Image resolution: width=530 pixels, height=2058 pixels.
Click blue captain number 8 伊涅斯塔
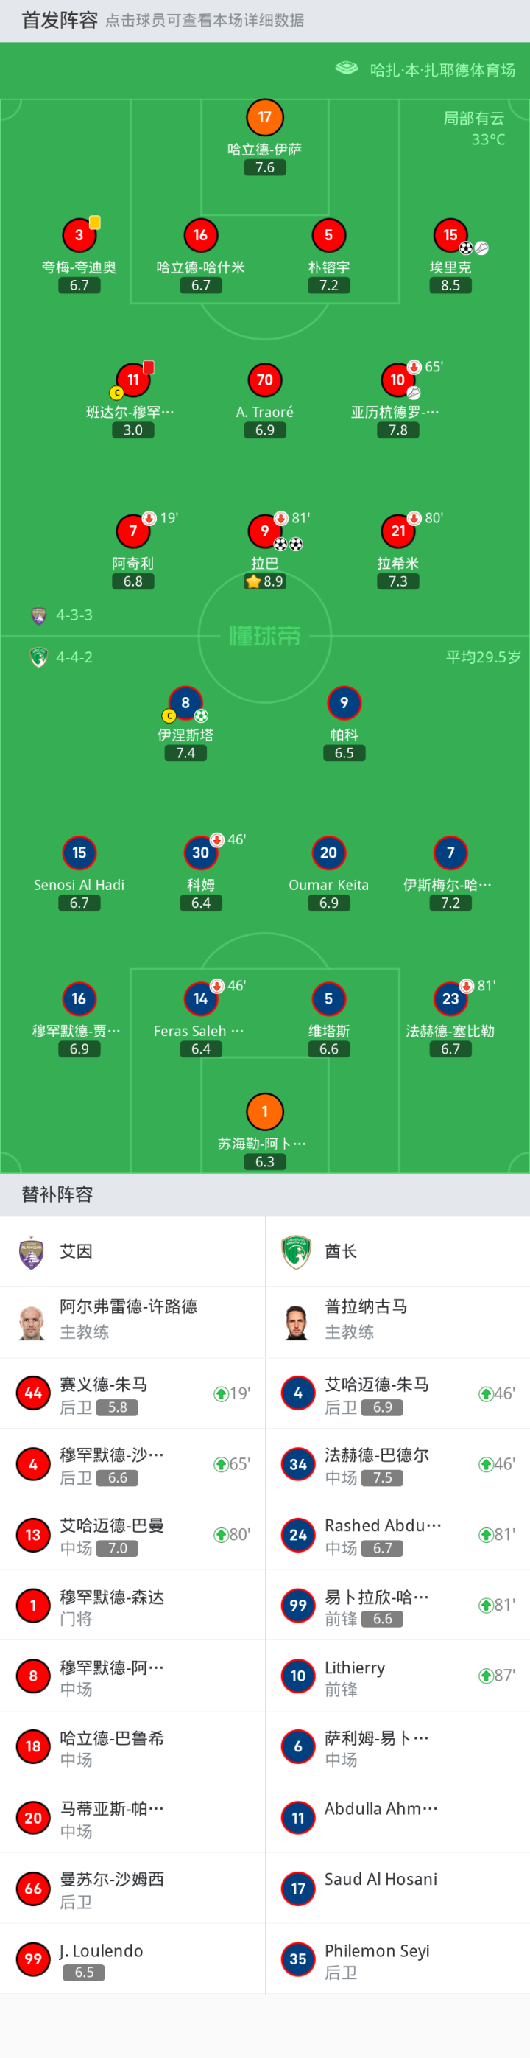pos(185,703)
